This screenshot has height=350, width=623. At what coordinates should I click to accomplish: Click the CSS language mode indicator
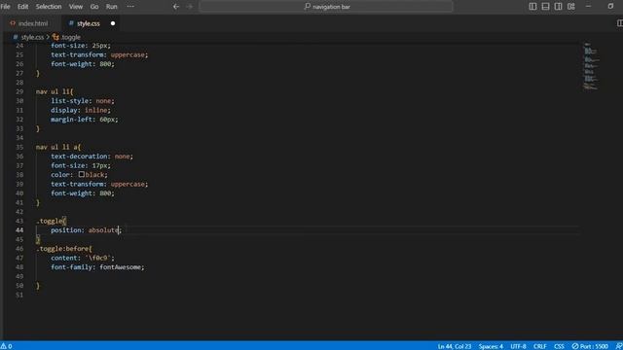pos(559,346)
